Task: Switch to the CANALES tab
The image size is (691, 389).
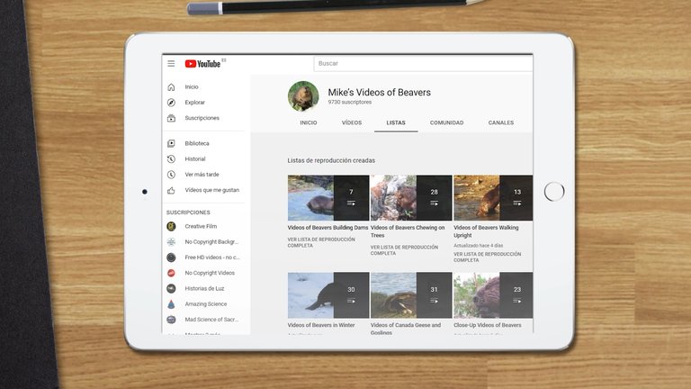Action: [501, 122]
